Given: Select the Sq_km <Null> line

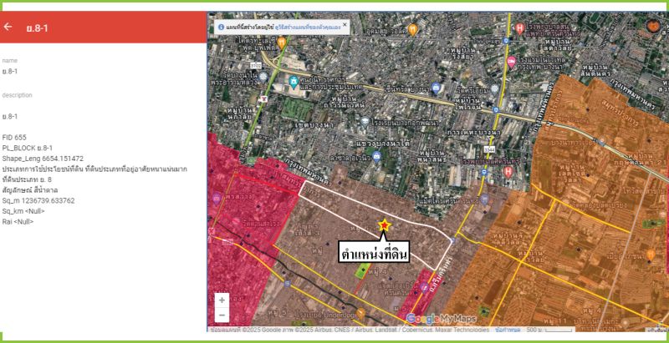Looking at the screenshot, I should (23, 211).
